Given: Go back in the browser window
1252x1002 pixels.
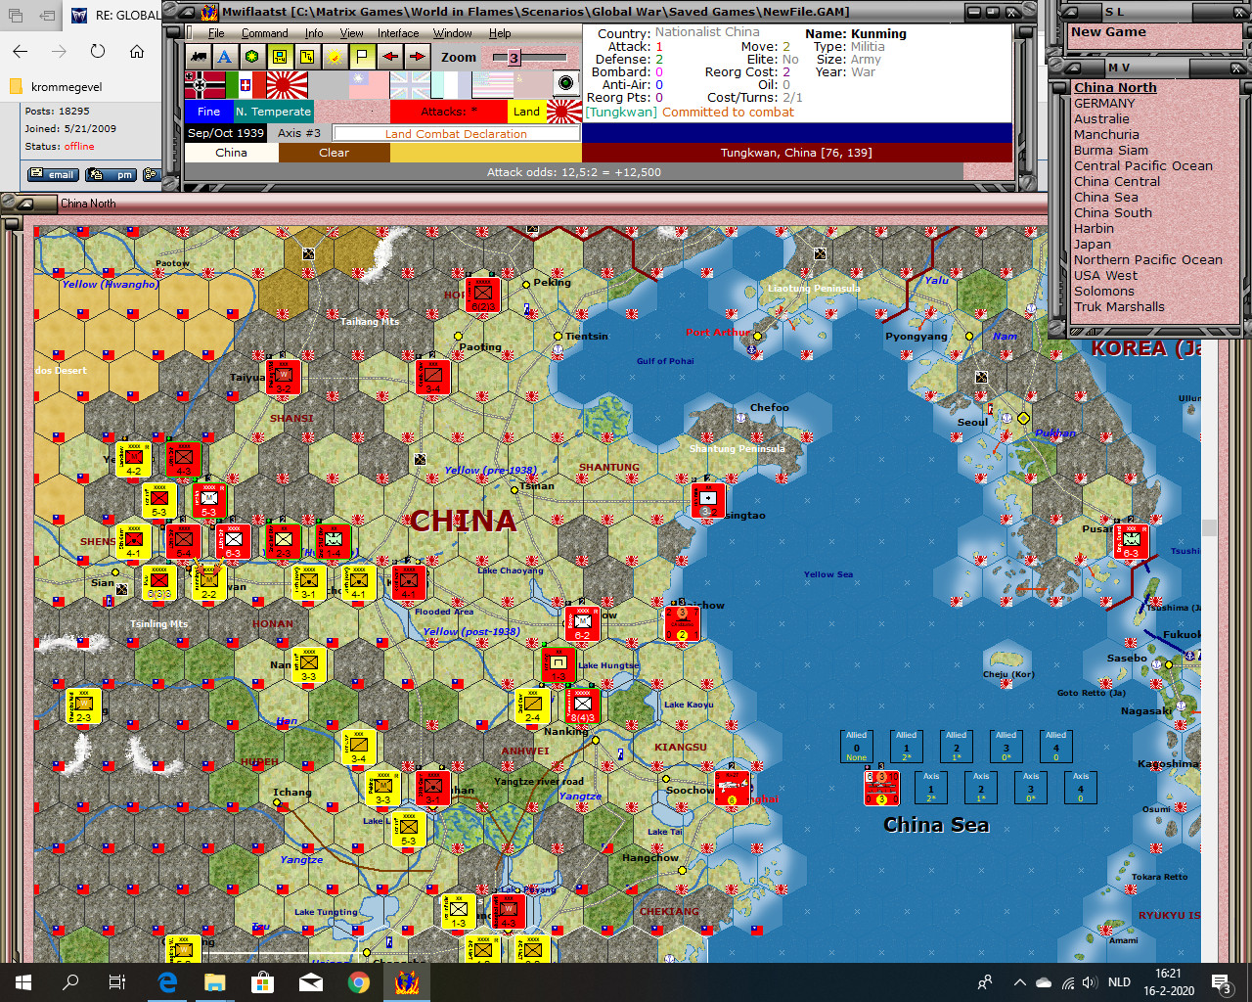Looking at the screenshot, I should [21, 51].
